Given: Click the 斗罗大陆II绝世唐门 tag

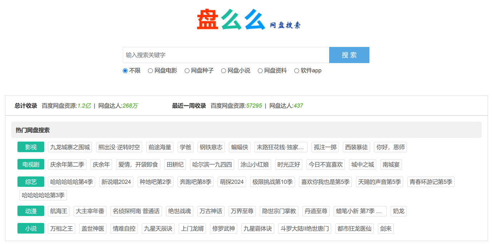Looking at the screenshot, I should pyautogui.click(x=305, y=228).
